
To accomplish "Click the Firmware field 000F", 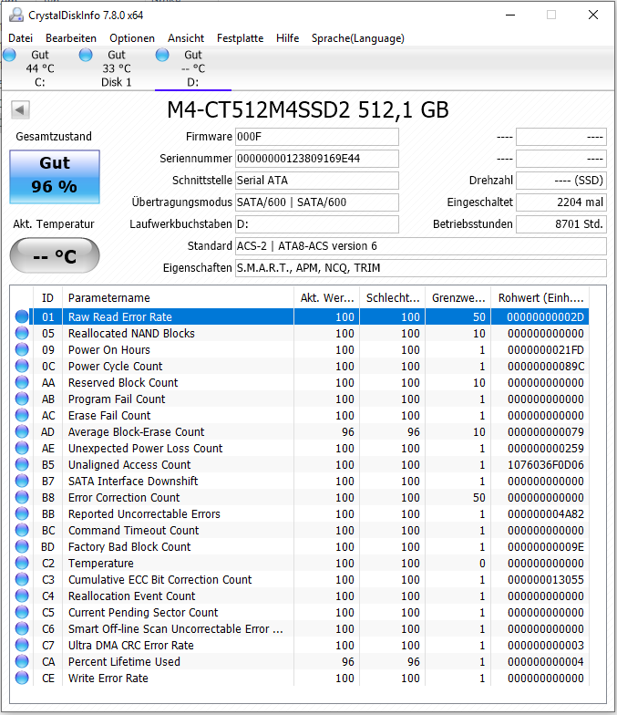I will pyautogui.click(x=317, y=137).
